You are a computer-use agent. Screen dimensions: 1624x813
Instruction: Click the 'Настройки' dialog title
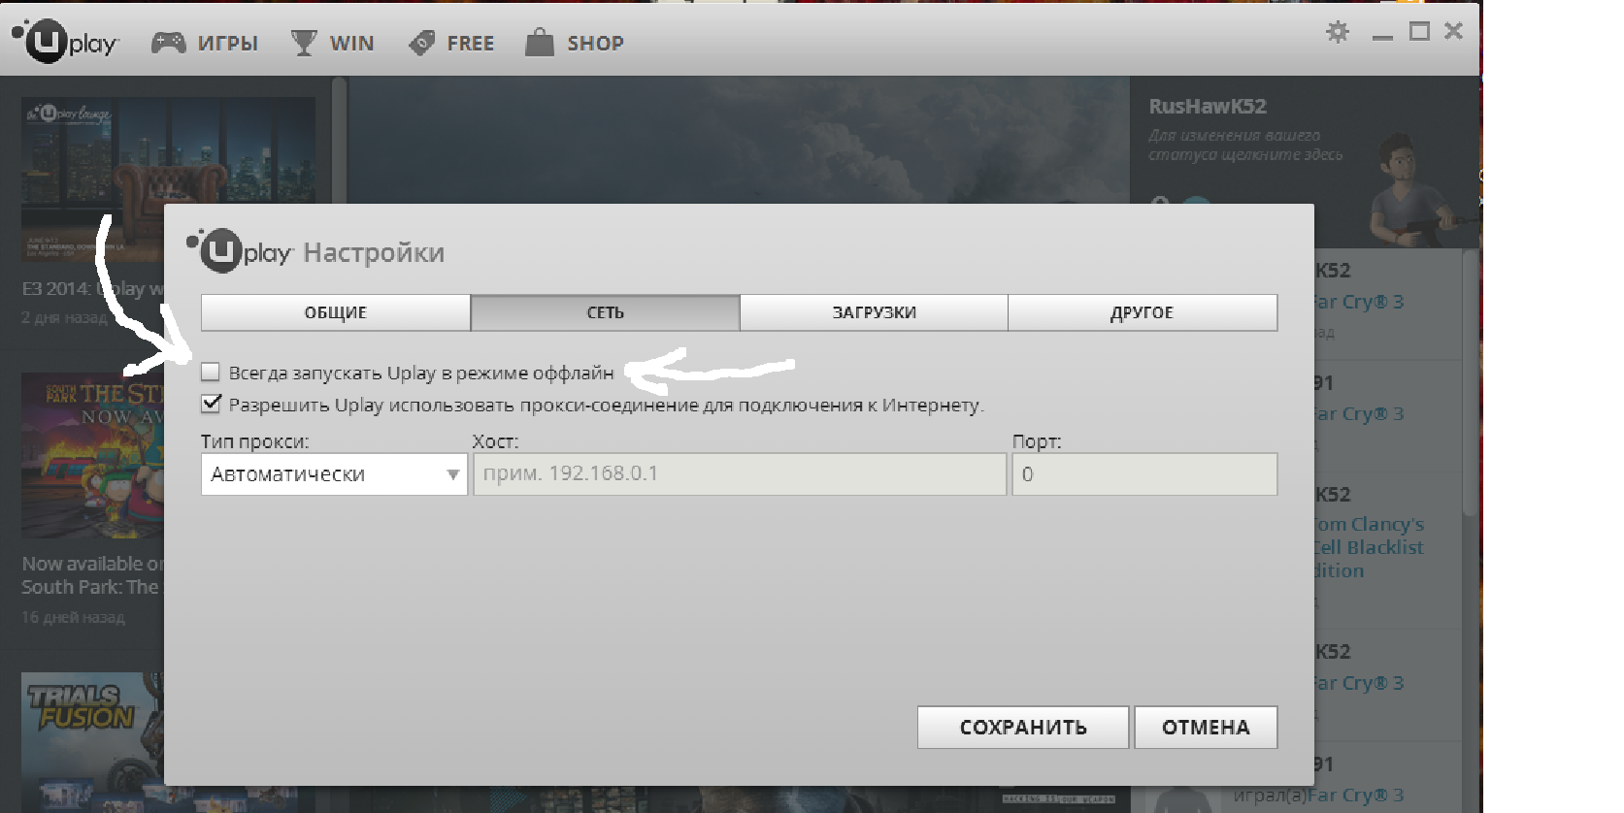tap(374, 253)
